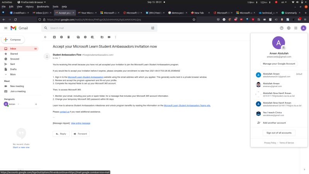Open Terms of Service link
This screenshot has width=309, height=174.
(287, 143)
